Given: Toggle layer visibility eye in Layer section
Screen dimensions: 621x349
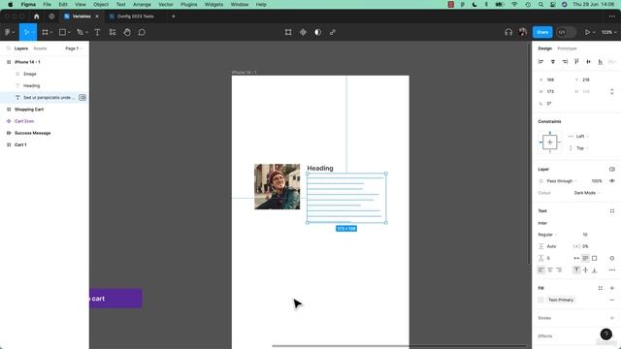Looking at the screenshot, I should 612,181.
